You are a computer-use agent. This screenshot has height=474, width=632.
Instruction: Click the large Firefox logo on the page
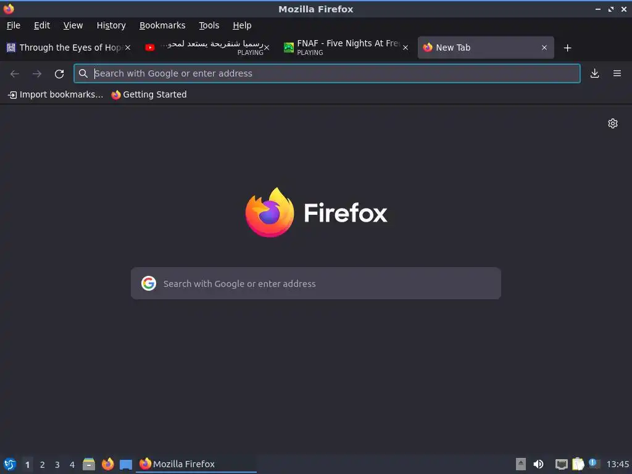(270, 212)
